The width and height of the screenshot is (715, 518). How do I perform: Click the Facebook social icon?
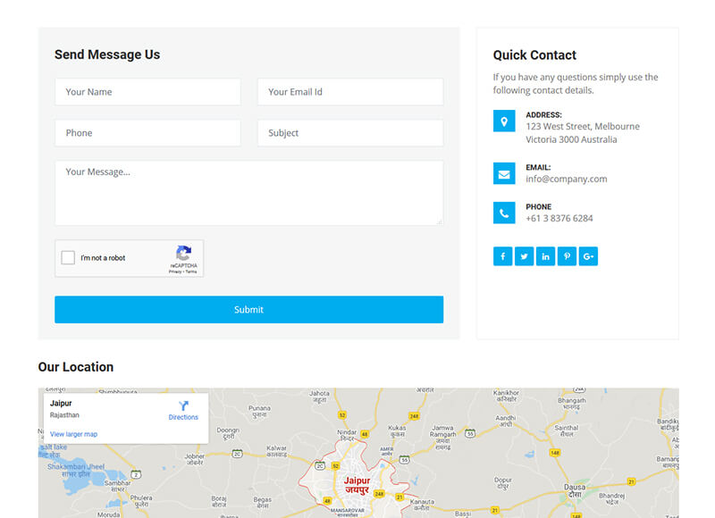502,256
